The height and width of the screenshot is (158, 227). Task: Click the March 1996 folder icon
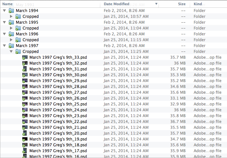point(12,34)
